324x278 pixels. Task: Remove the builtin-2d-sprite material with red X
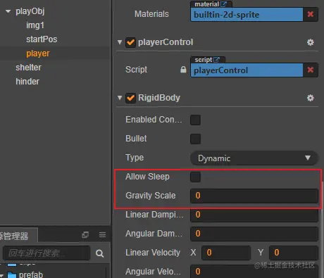(x=311, y=14)
